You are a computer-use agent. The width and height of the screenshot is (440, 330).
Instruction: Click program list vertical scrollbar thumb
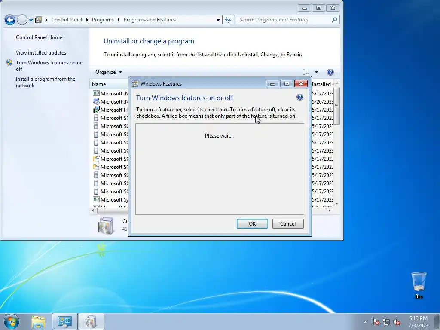click(x=337, y=106)
